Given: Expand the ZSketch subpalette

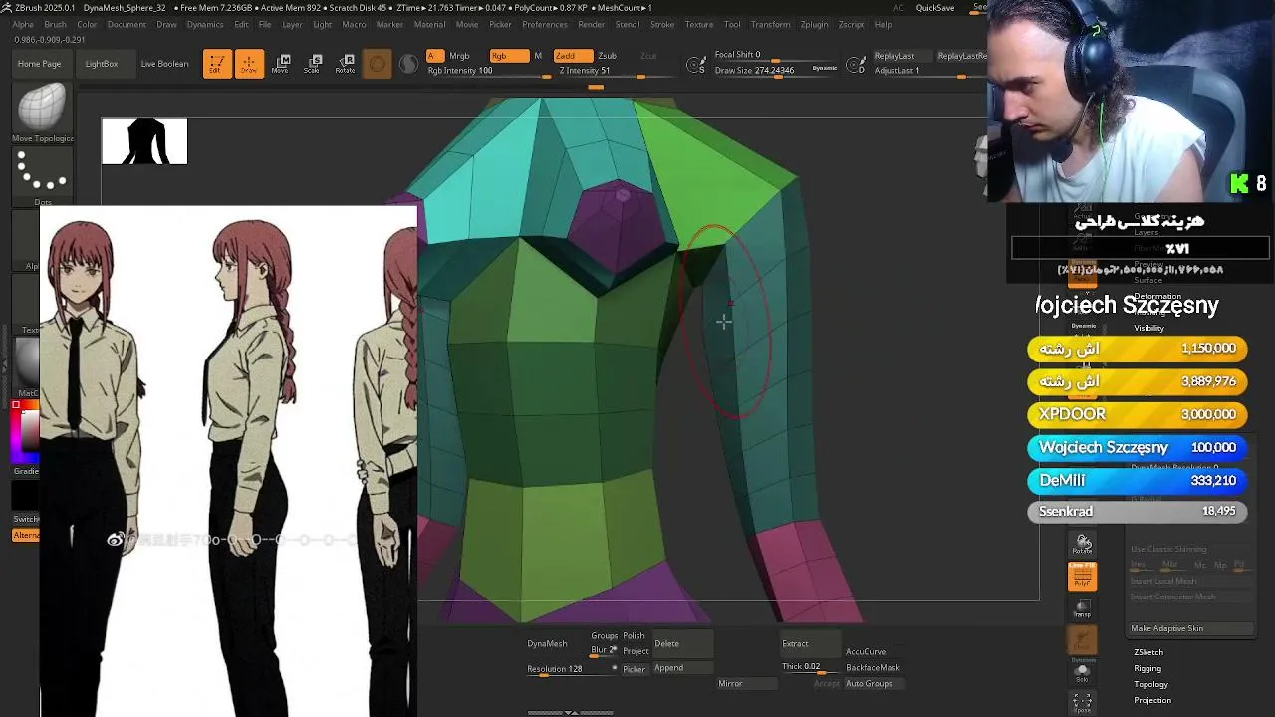Looking at the screenshot, I should coord(1148,652).
